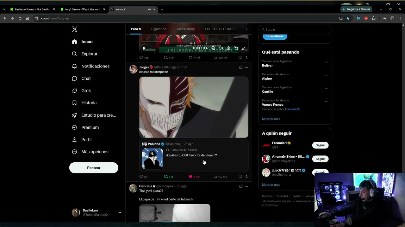Open a new Chrome tab
Viewport: 405px width, 227px height.
pos(162,9)
